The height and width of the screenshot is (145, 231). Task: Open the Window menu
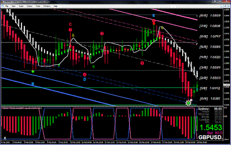tap(47, 6)
